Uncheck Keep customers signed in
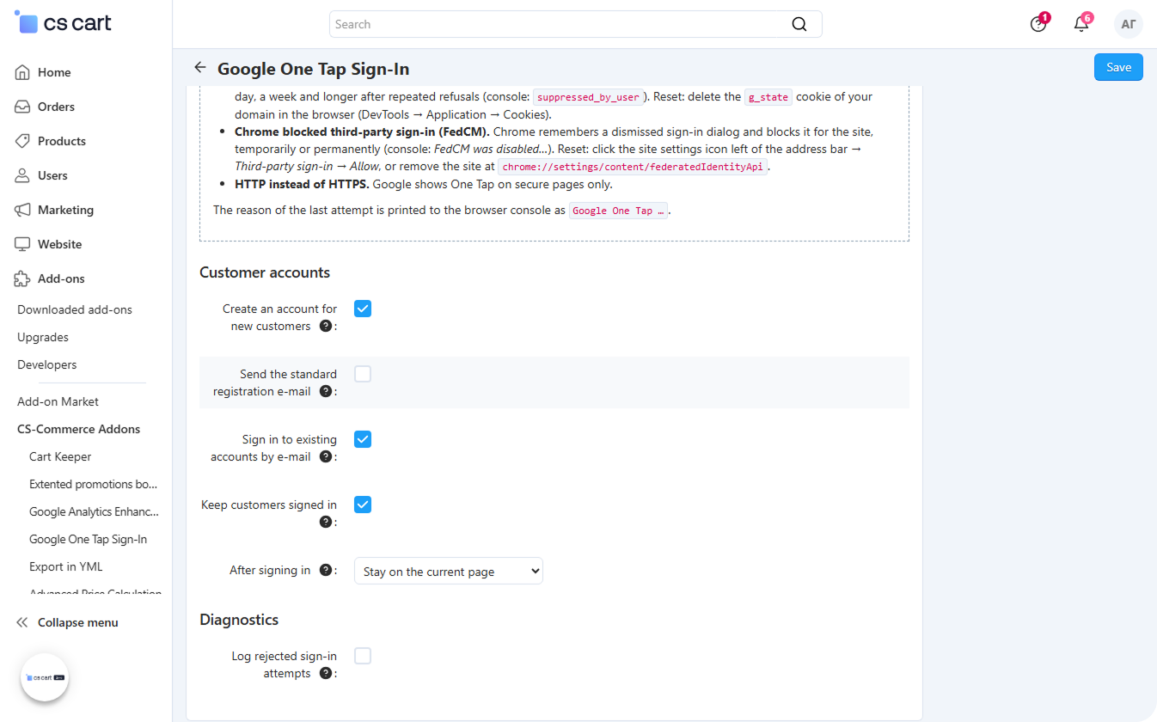Image resolution: width=1157 pixels, height=722 pixels. point(363,505)
